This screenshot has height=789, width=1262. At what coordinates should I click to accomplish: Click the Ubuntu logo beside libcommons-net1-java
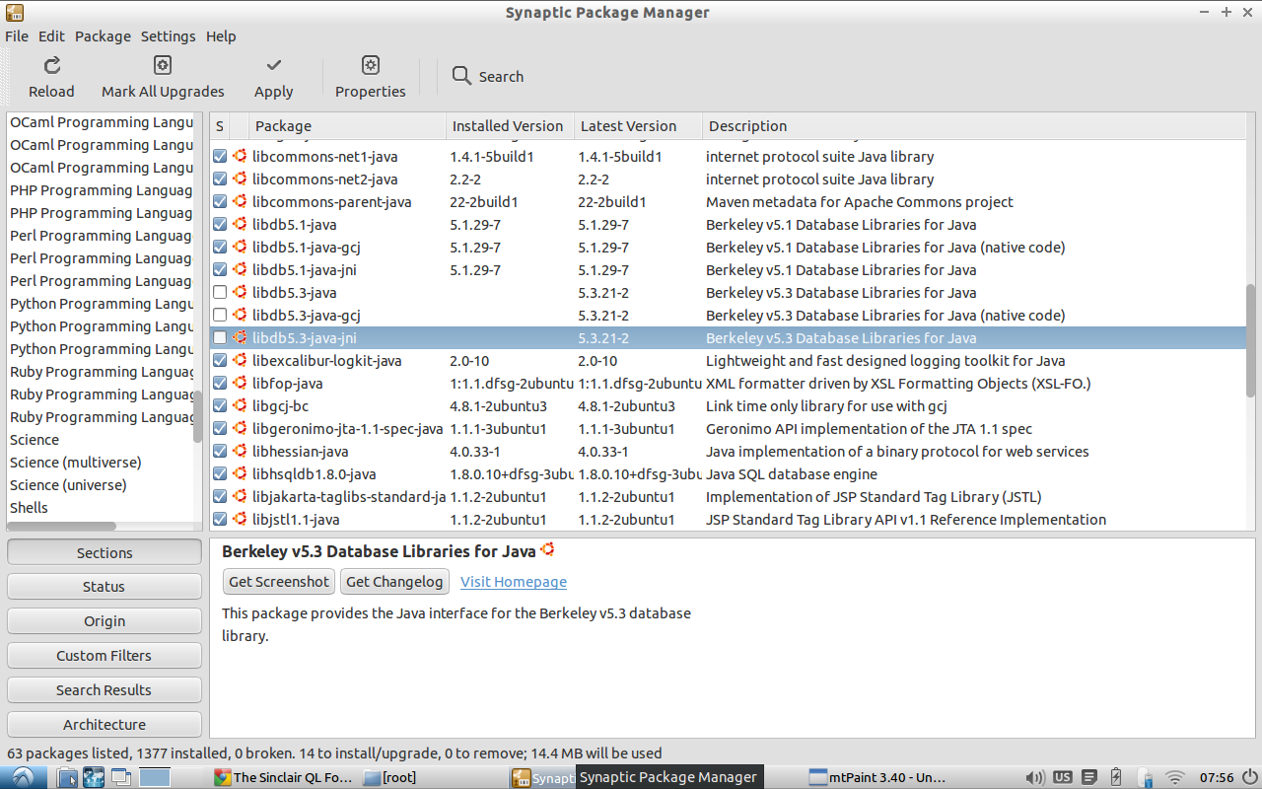click(x=240, y=156)
